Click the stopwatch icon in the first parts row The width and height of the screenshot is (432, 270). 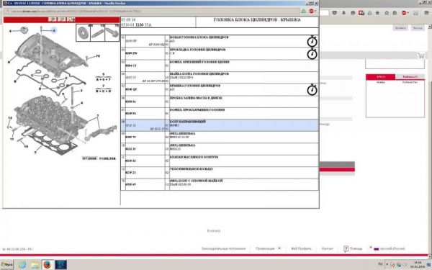point(312,41)
